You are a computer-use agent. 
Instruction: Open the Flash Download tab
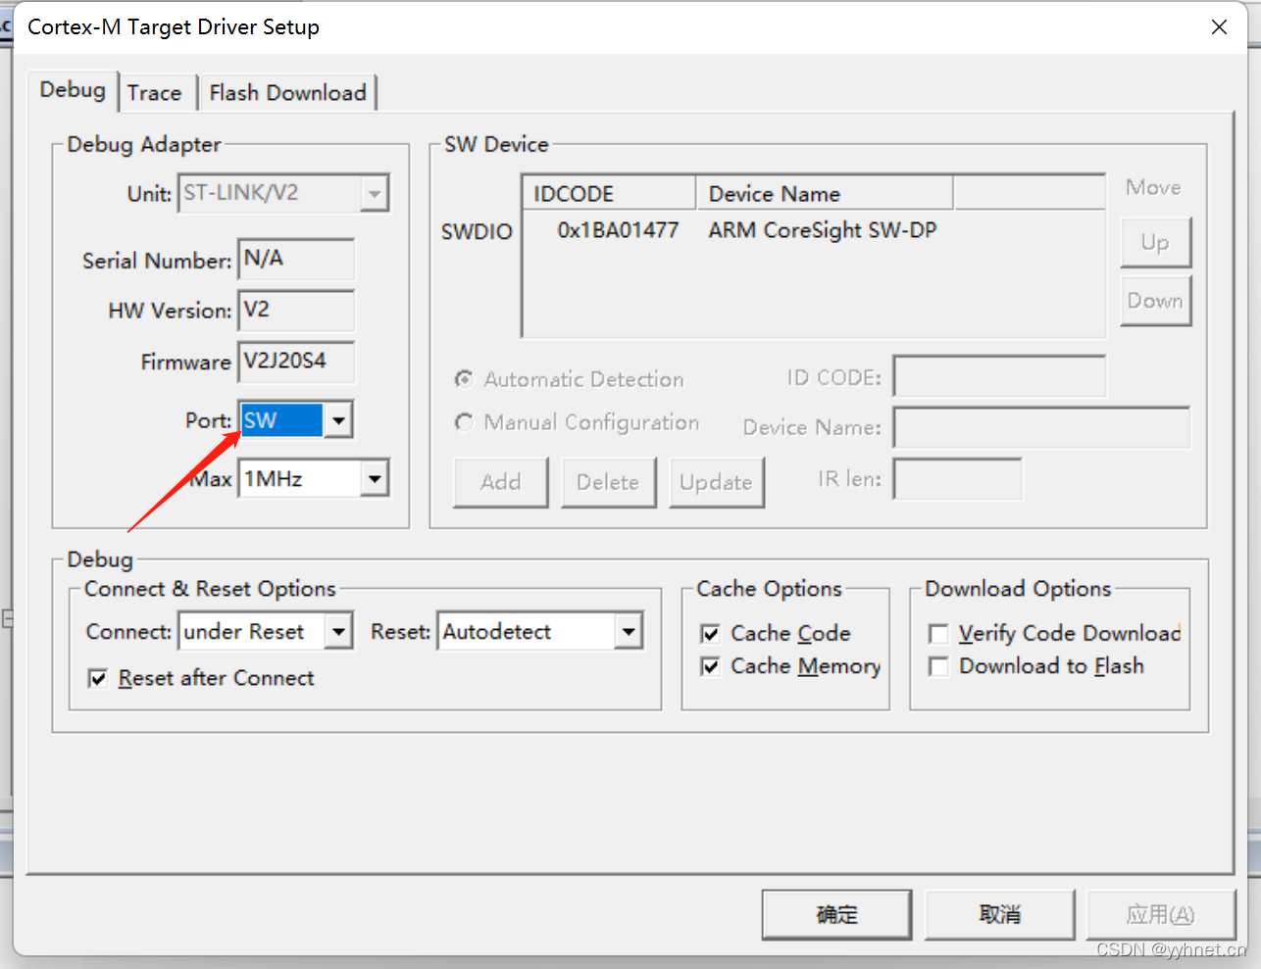click(287, 93)
